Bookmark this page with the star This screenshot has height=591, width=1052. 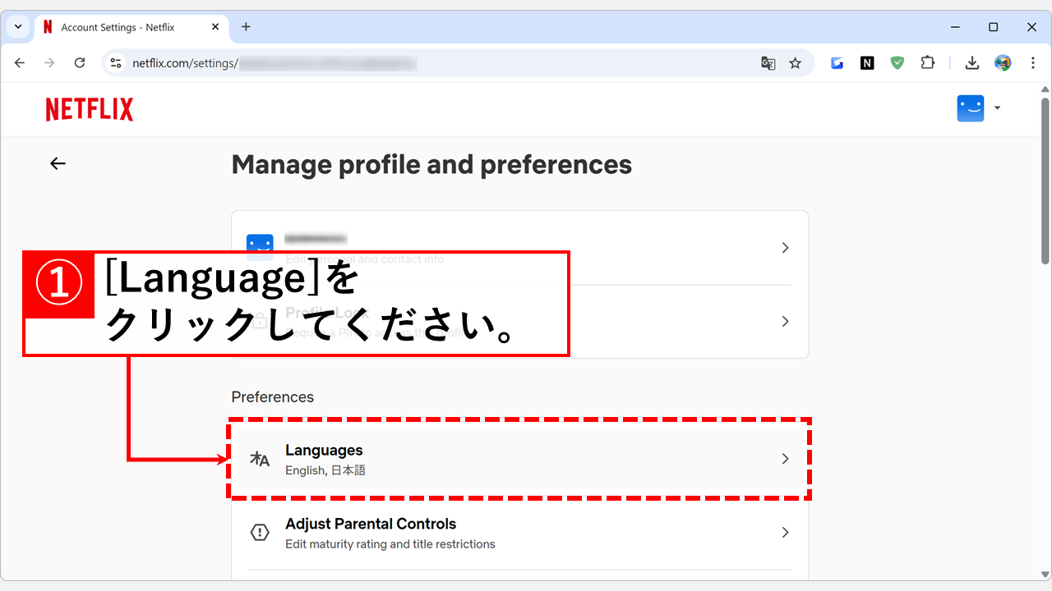[795, 62]
